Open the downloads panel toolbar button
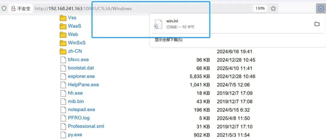Viewport: 326px width, 139px height. coord(321,8)
